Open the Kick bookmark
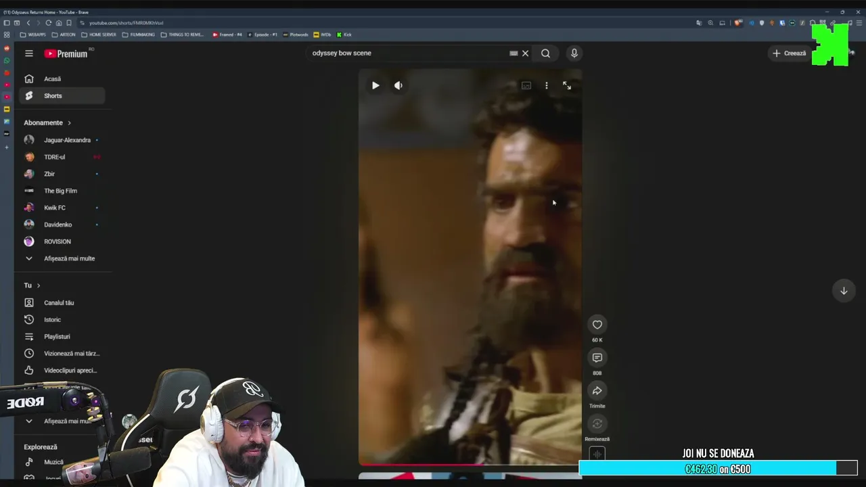The width and height of the screenshot is (866, 487). click(x=344, y=34)
